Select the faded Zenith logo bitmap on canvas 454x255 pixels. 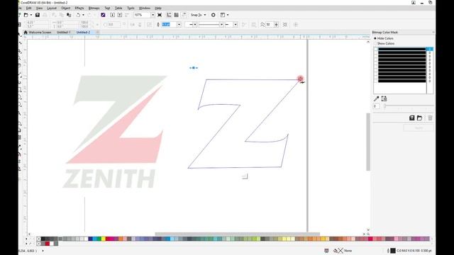click(116, 132)
